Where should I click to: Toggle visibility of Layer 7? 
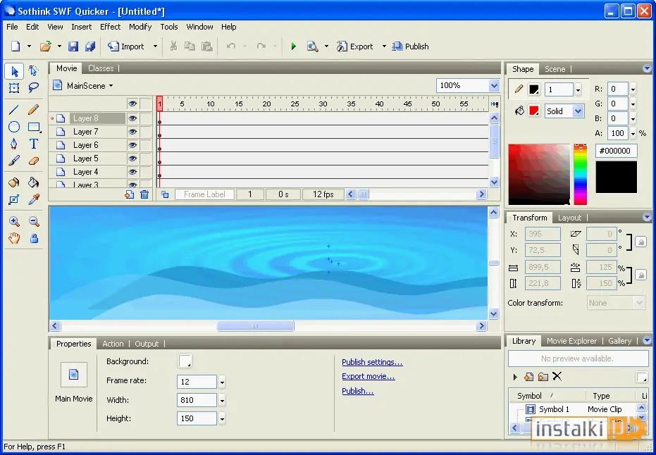132,132
